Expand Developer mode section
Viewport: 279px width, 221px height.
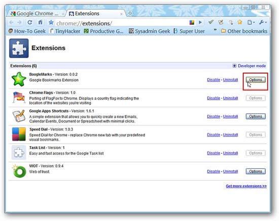[249, 66]
